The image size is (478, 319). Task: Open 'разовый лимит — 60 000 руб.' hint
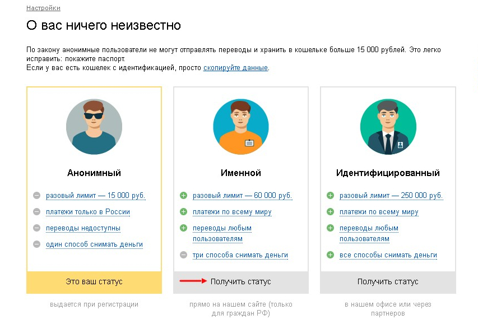[x=242, y=196]
